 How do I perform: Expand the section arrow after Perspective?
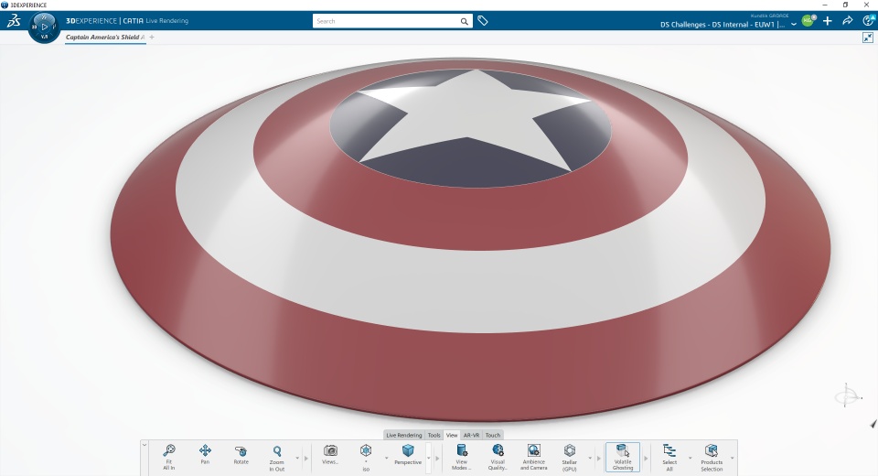[437, 458]
